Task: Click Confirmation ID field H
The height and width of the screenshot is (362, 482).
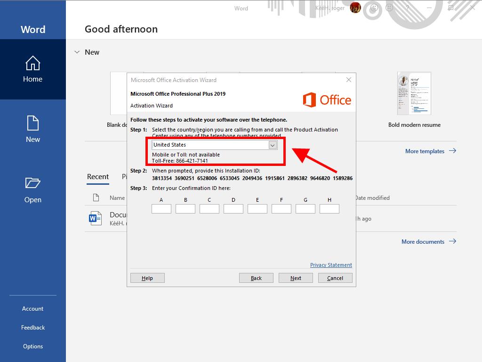Action: click(x=329, y=209)
